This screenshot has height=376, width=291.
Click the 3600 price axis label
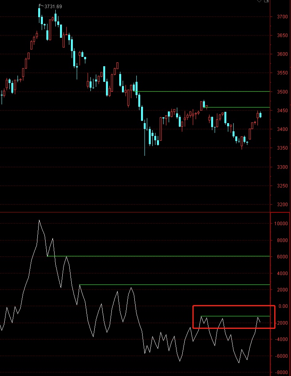[x=282, y=54]
